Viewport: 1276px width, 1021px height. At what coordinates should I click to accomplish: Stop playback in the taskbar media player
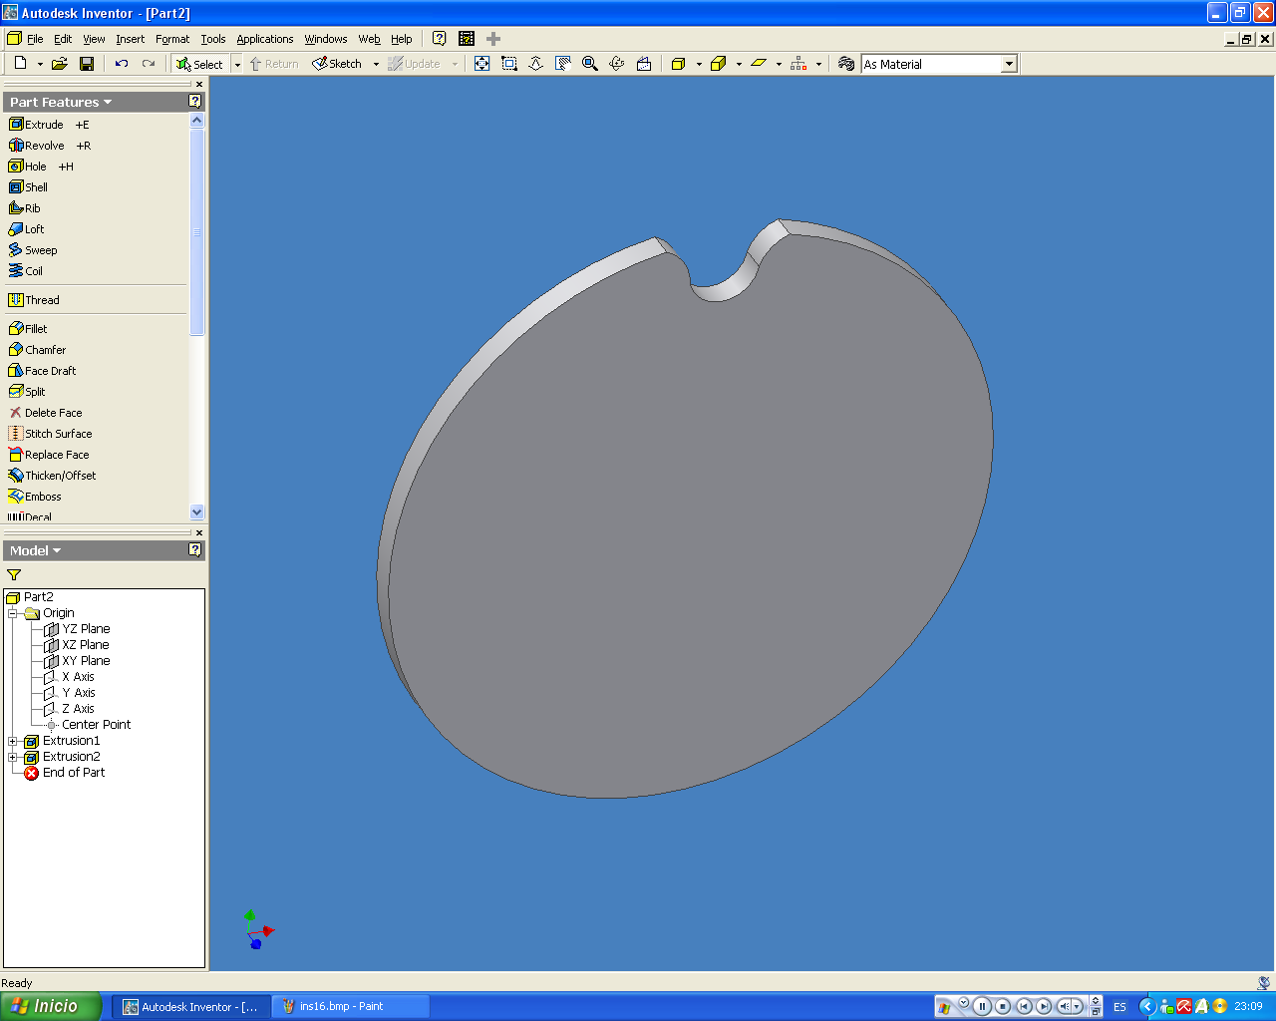pos(1003,1006)
